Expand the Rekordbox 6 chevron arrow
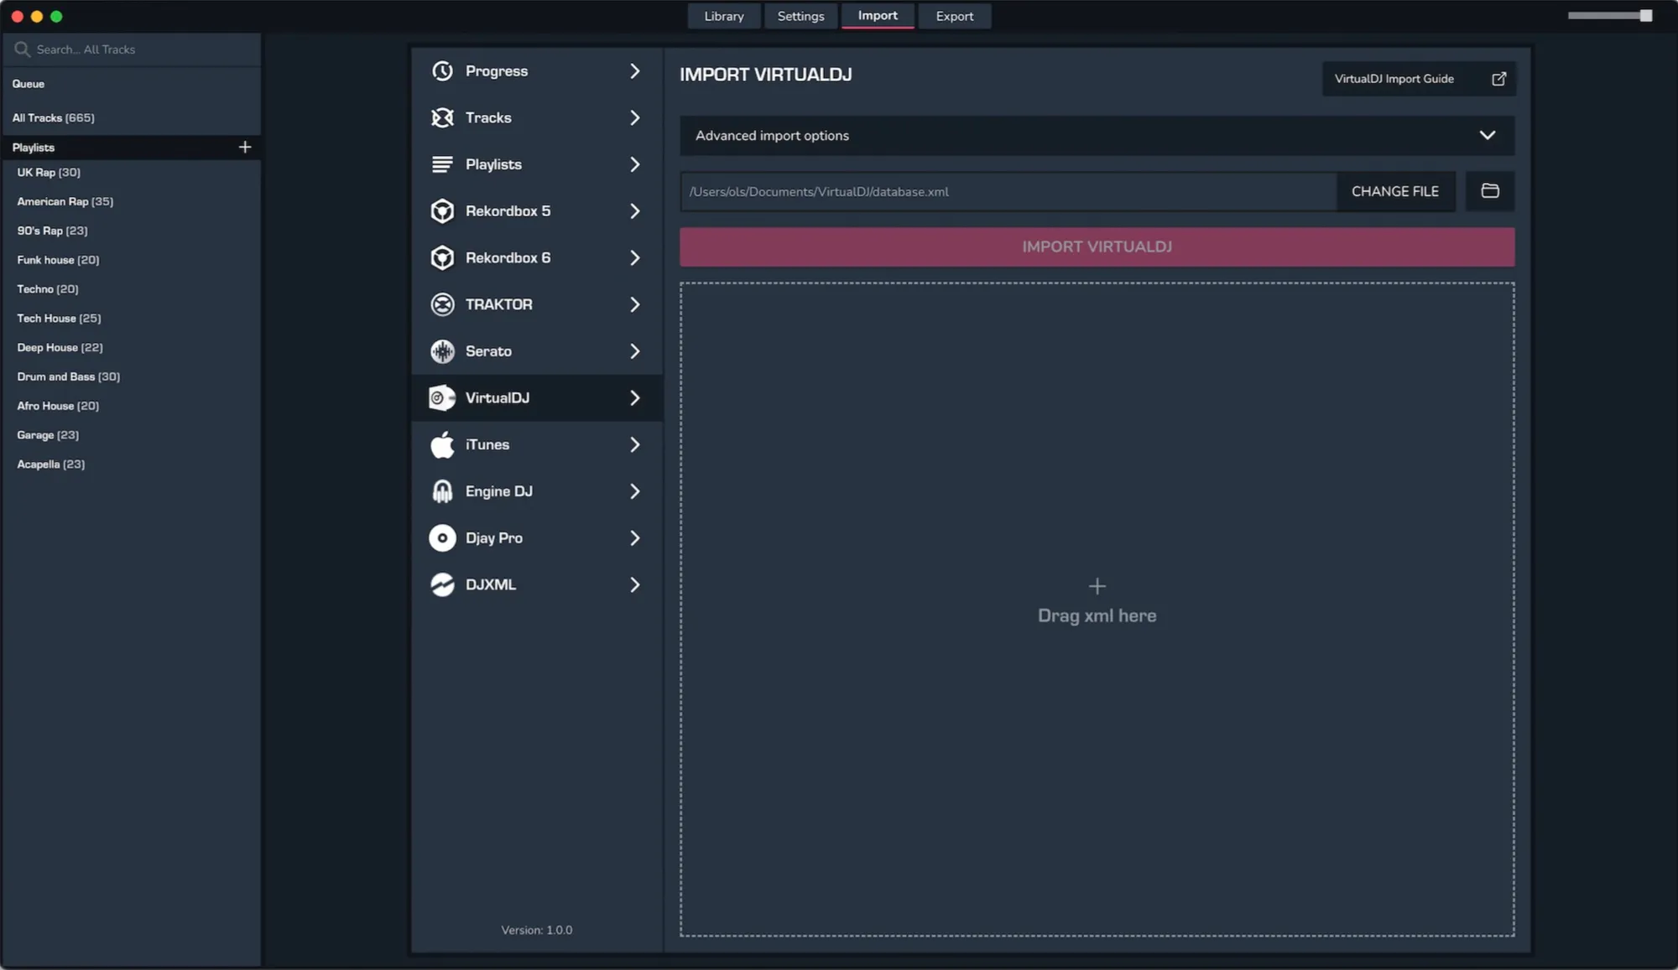The width and height of the screenshot is (1678, 970). point(634,258)
